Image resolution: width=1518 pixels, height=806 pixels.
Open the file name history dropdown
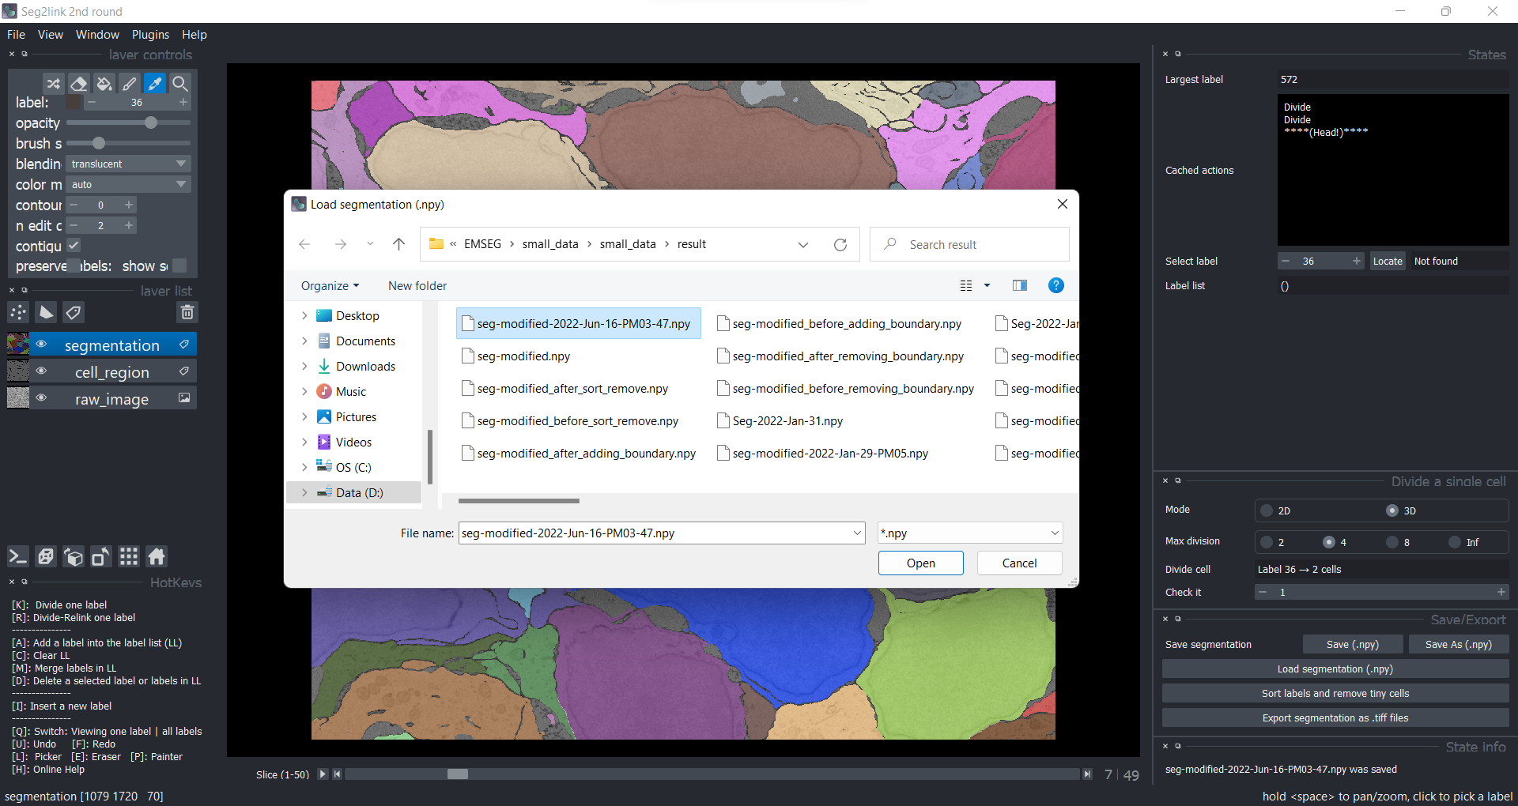click(857, 533)
